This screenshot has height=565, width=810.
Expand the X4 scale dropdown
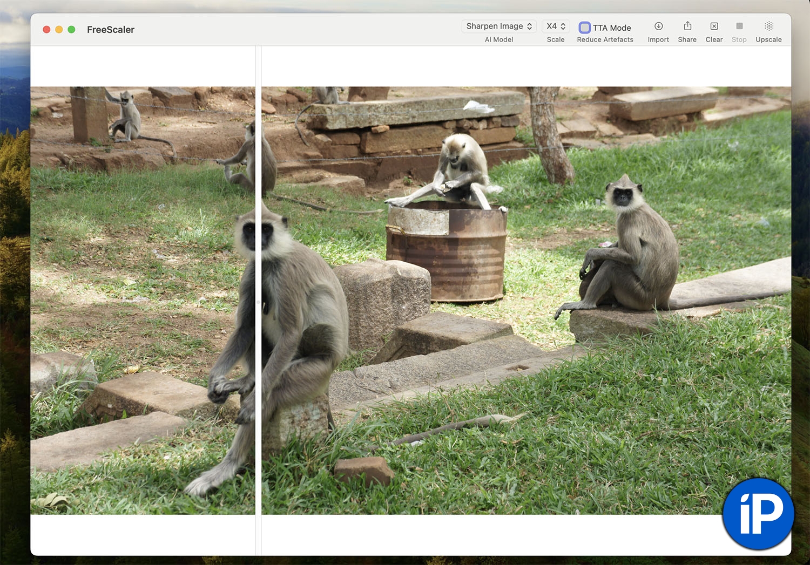(556, 26)
